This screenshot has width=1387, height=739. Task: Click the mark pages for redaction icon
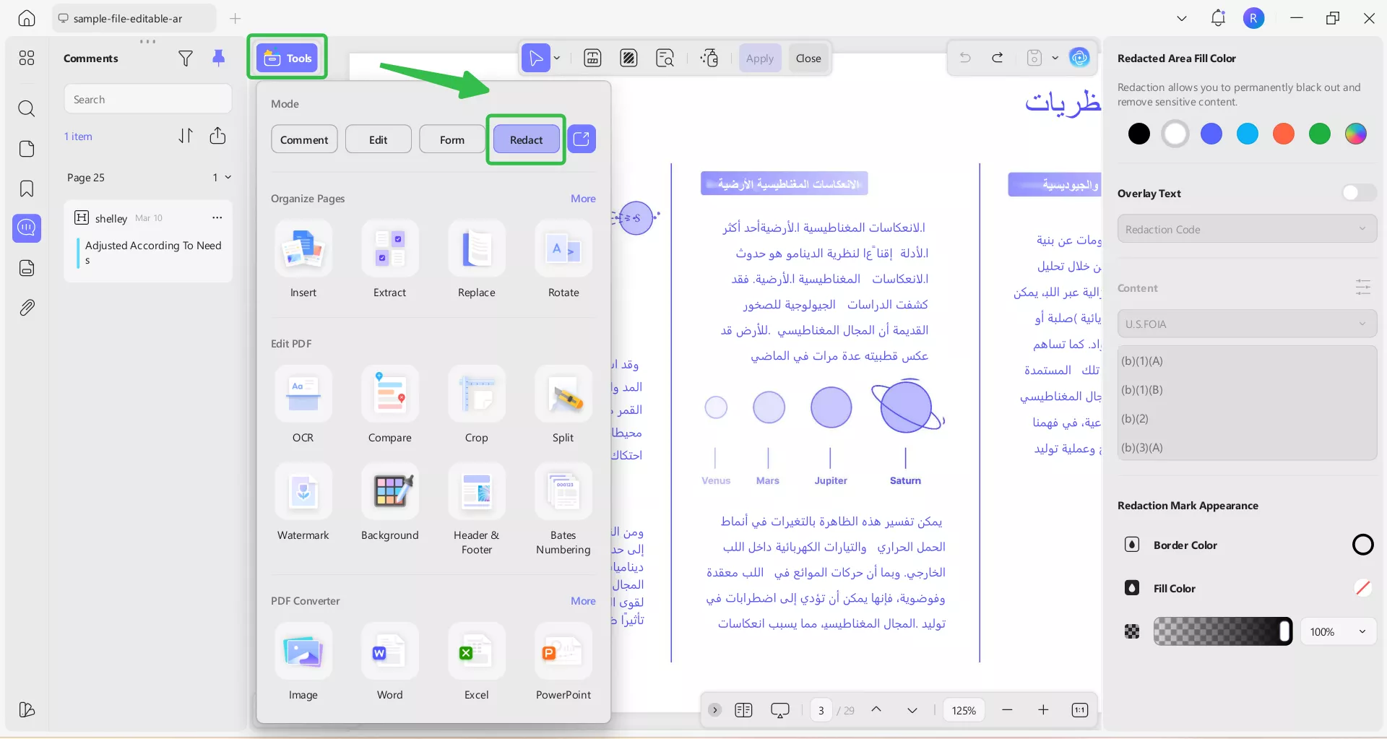pos(592,58)
